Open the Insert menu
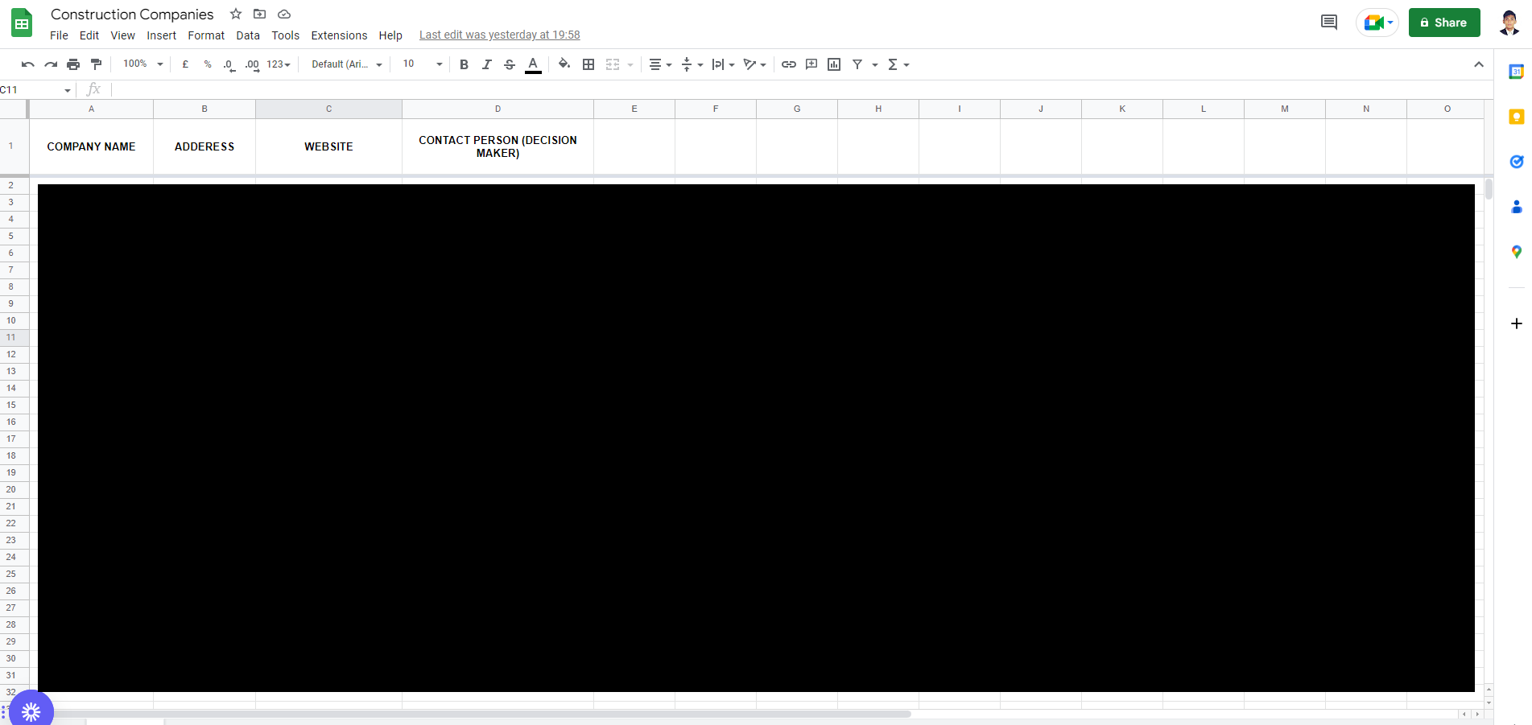The height and width of the screenshot is (725, 1532). pyautogui.click(x=162, y=35)
